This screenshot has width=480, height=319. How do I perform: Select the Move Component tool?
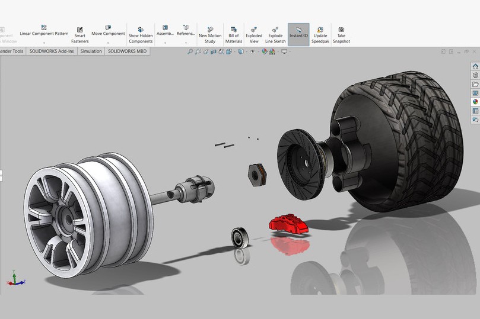click(x=108, y=31)
